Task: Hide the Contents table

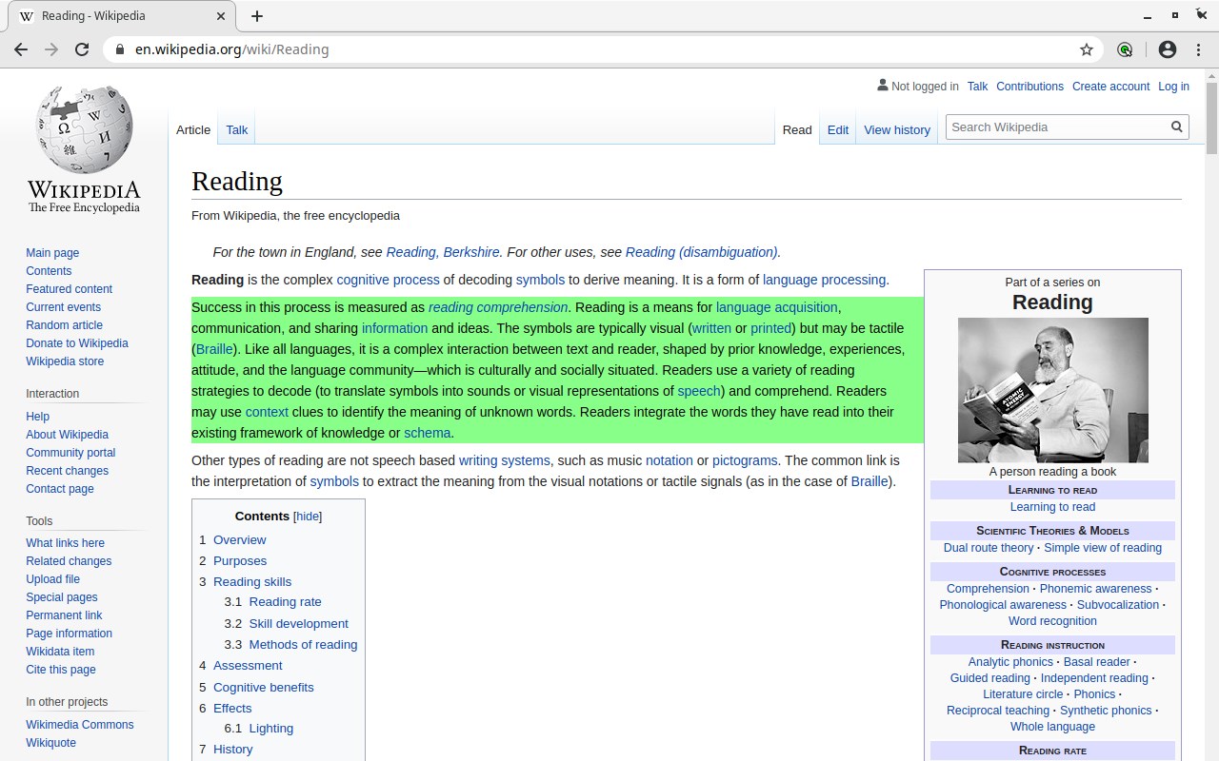Action: [x=308, y=517]
